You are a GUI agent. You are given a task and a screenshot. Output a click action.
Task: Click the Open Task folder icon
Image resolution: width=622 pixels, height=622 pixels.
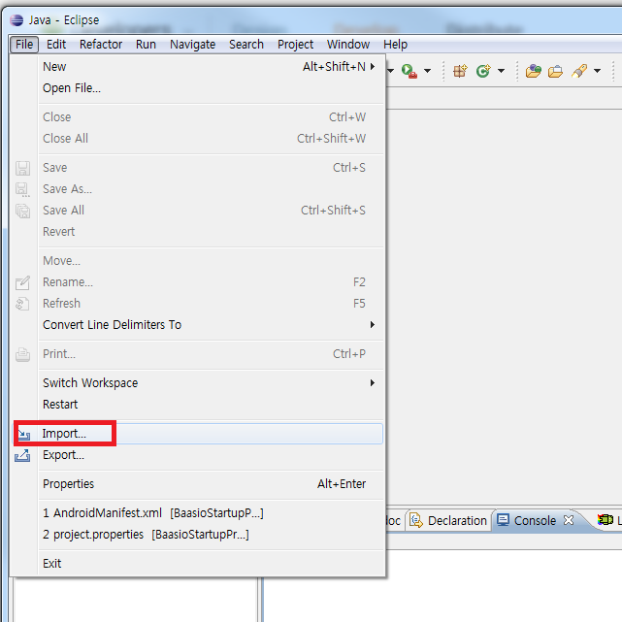coord(555,72)
